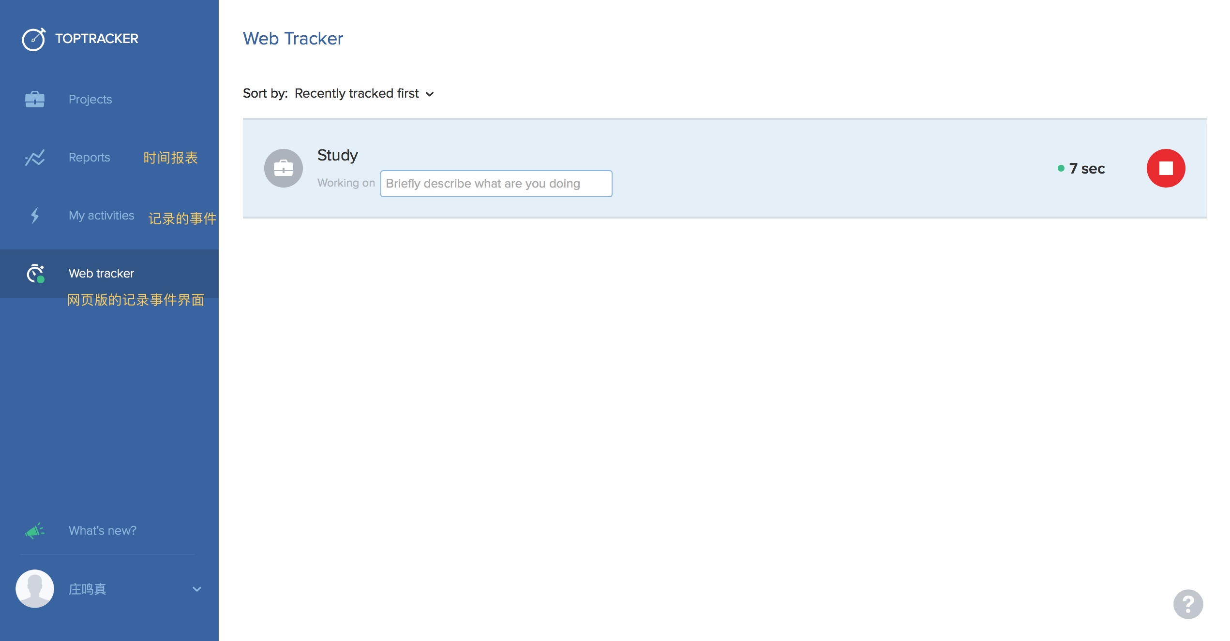Image resolution: width=1230 pixels, height=641 pixels.
Task: Go to Projects in the sidebar
Action: (90, 99)
